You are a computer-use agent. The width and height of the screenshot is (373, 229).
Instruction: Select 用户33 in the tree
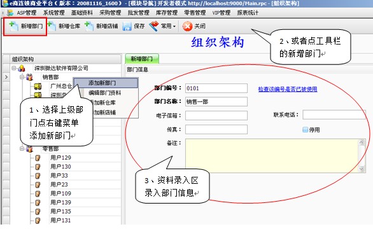pyautogui.click(x=59, y=176)
